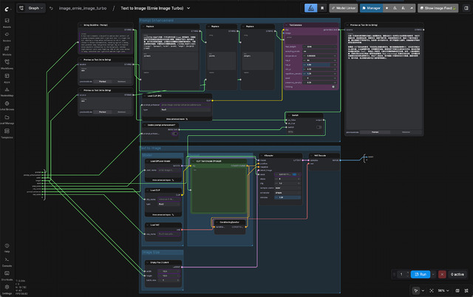473x297 pixels.
Task: Click the Run button
Action: [x=420, y=274]
